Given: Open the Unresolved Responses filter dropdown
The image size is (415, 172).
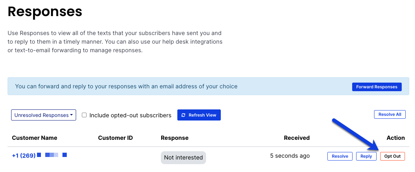Looking at the screenshot, I should click(x=44, y=115).
